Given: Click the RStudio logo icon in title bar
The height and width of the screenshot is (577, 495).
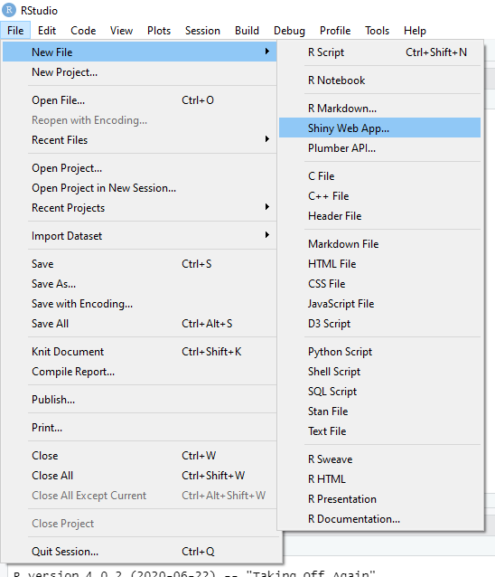Looking at the screenshot, I should [9, 10].
